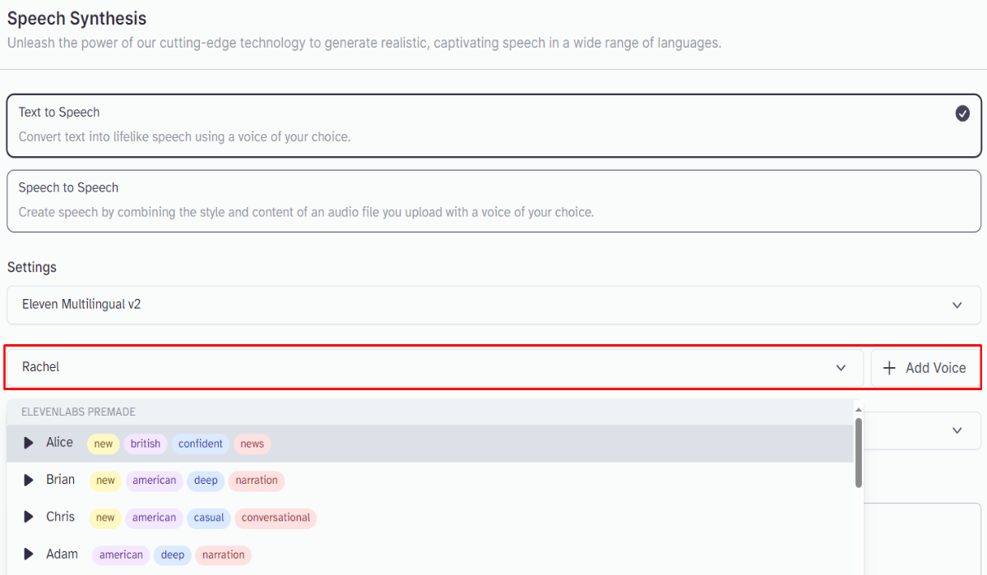Select the Text to Speech option

tap(493, 125)
